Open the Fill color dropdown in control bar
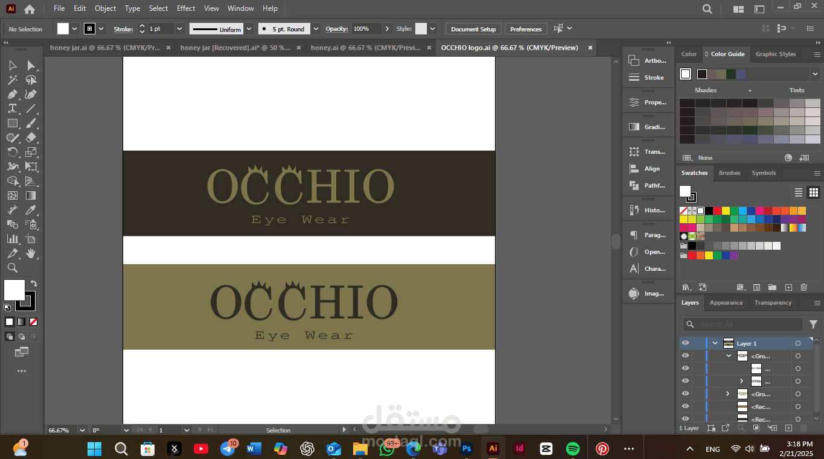Screen dimensions: 824x459 [75, 28]
